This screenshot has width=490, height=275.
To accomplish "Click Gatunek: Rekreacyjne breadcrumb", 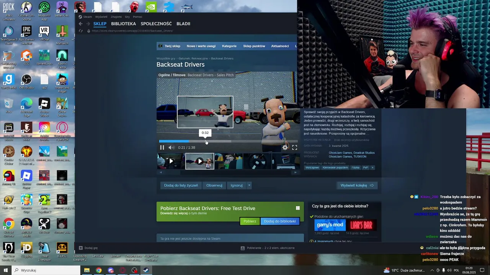I will tap(193, 58).
